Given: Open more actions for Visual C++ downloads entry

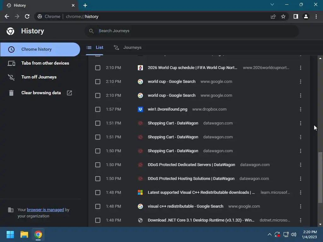Looking at the screenshot, I should (x=301, y=193).
